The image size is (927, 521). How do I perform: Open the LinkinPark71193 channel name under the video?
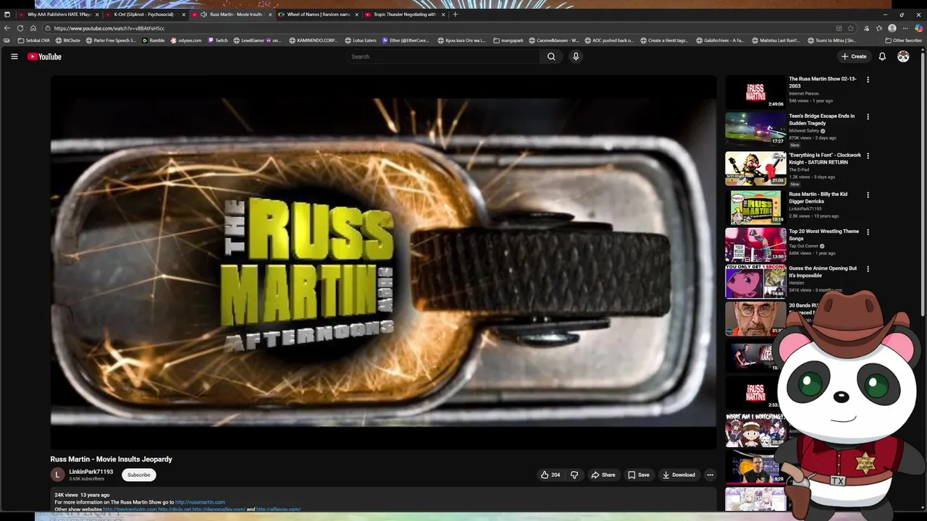pyautogui.click(x=91, y=472)
